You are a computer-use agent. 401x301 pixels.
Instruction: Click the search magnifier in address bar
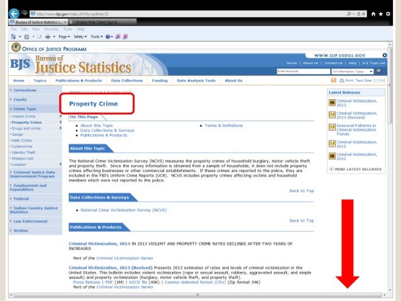pyautogui.click(x=349, y=14)
